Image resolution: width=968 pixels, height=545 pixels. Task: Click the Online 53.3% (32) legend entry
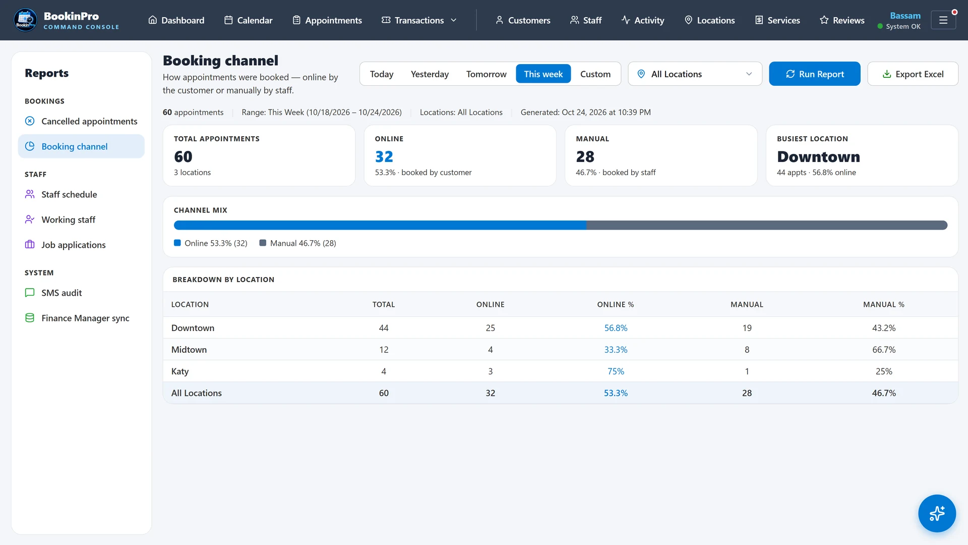click(211, 243)
